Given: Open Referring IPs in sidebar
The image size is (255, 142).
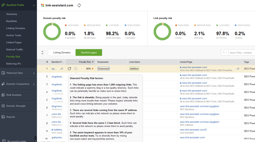Looking at the screenshot, I should (x=13, y=64).
